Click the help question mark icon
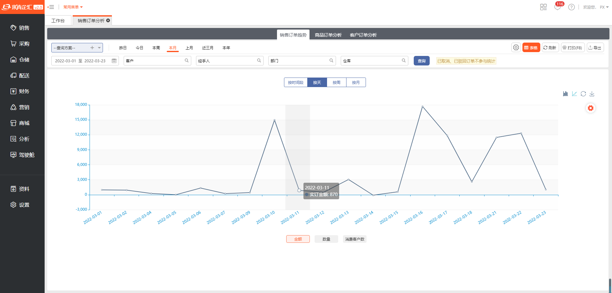Viewport: 612px width, 293px height. [572, 7]
